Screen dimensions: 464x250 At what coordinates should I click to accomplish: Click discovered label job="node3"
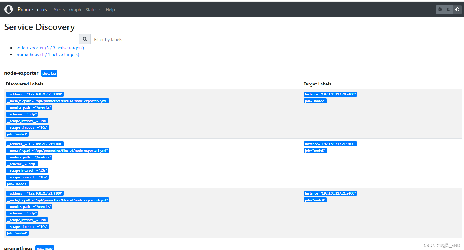click(x=17, y=184)
